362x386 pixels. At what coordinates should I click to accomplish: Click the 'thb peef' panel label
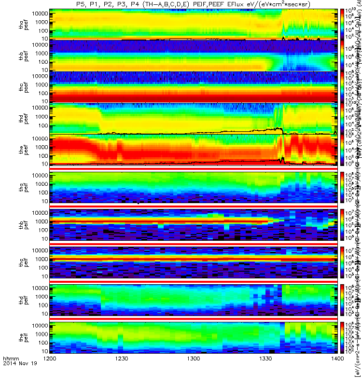(24, 56)
